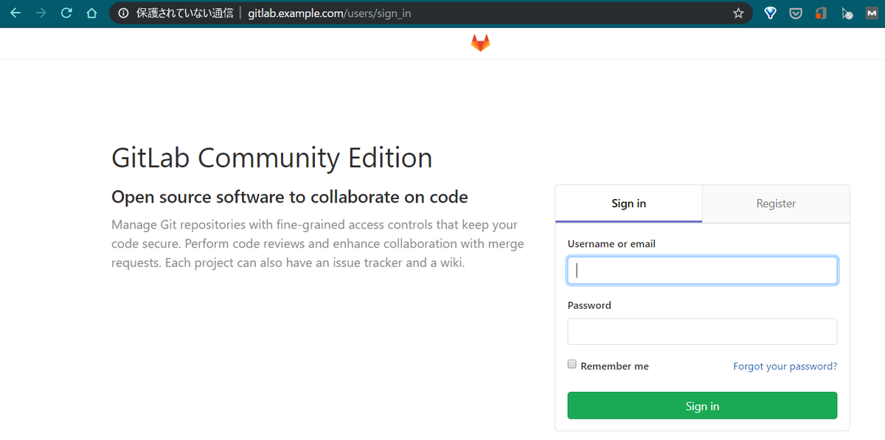Click the GitLab fox logo
885x440 pixels.
click(480, 42)
